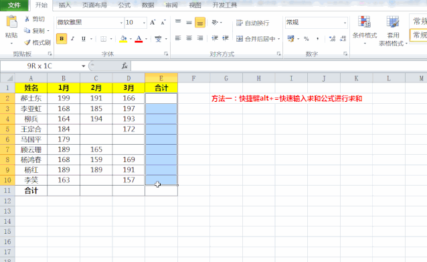Expand the Name Box dropdown

tap(84, 66)
